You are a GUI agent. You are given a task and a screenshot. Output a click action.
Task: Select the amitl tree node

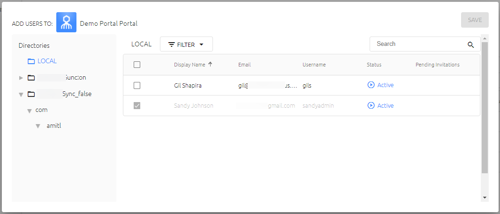53,125
